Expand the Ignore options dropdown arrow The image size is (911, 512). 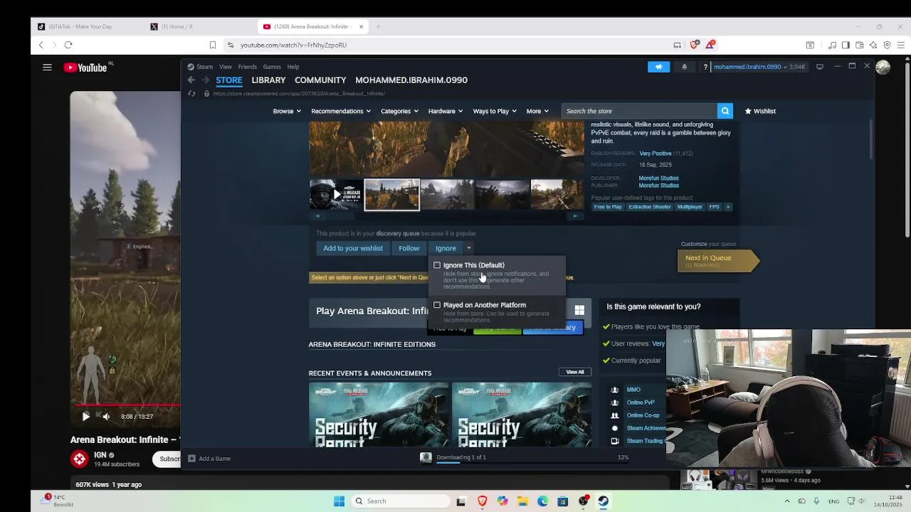coord(468,248)
